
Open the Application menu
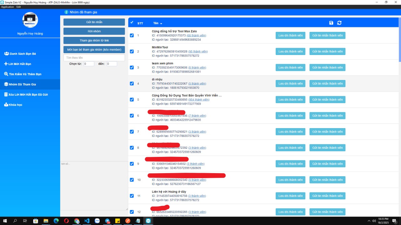(8, 7)
